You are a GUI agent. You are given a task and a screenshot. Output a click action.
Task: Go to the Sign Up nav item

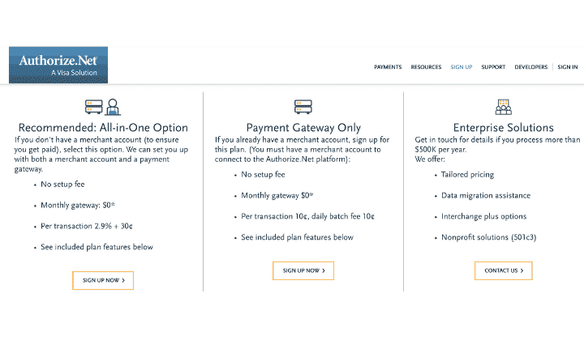[461, 67]
